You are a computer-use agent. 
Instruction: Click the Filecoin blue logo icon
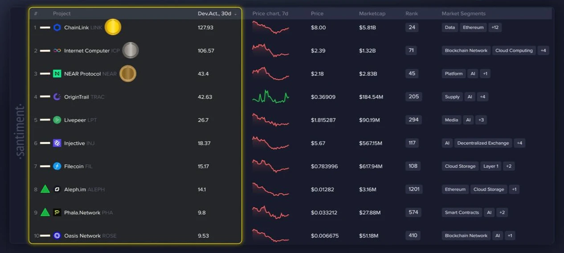[x=57, y=166]
